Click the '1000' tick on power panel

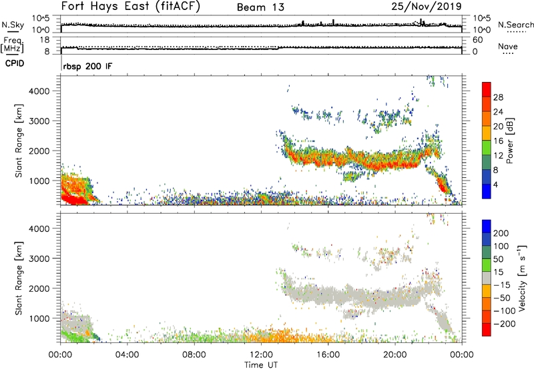click(x=39, y=181)
